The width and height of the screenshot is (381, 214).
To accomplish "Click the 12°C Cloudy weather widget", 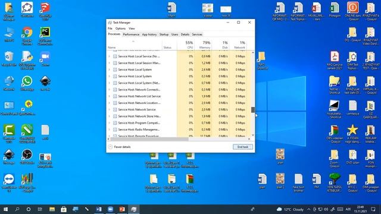I will (x=290, y=209).
